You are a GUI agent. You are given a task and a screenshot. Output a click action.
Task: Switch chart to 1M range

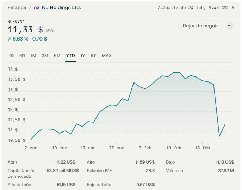33,56
